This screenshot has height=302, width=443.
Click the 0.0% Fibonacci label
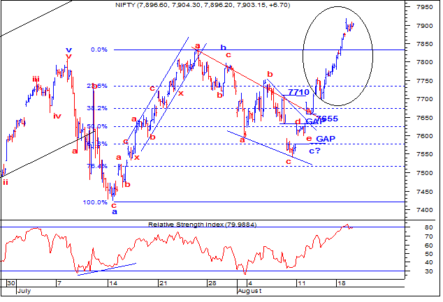pos(99,50)
